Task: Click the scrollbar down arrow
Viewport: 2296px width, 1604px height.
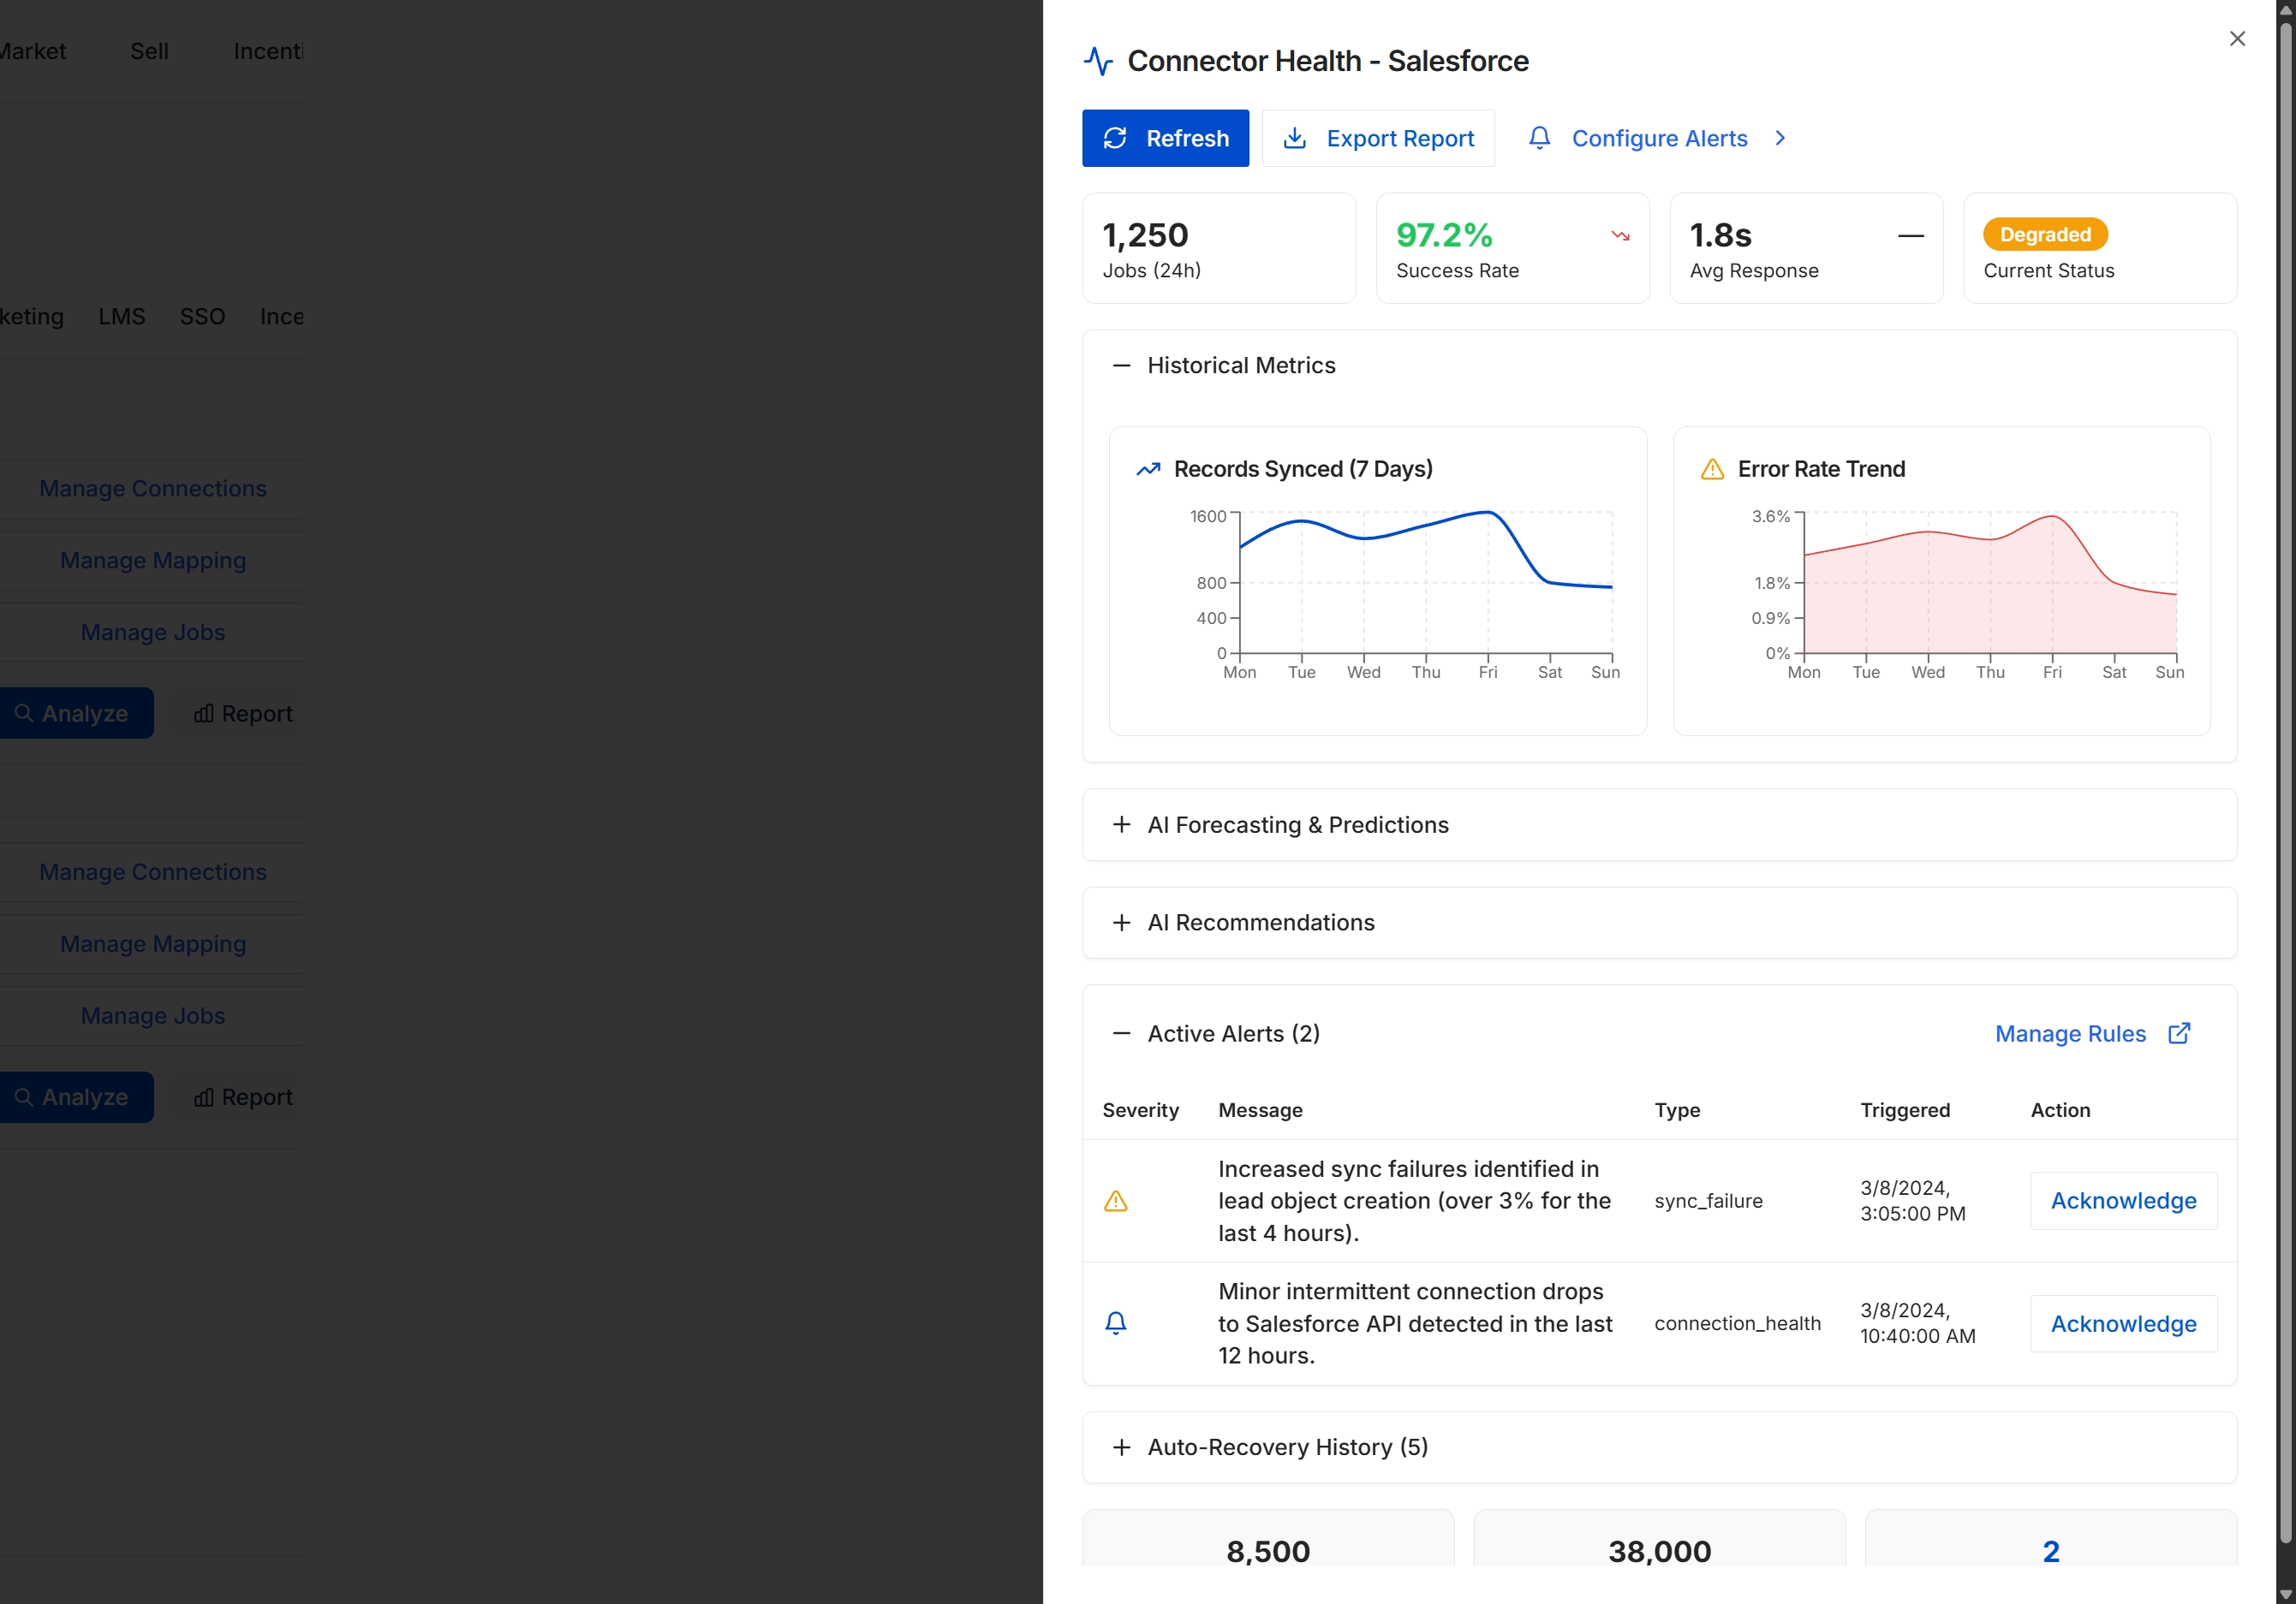Action: coord(2285,1594)
